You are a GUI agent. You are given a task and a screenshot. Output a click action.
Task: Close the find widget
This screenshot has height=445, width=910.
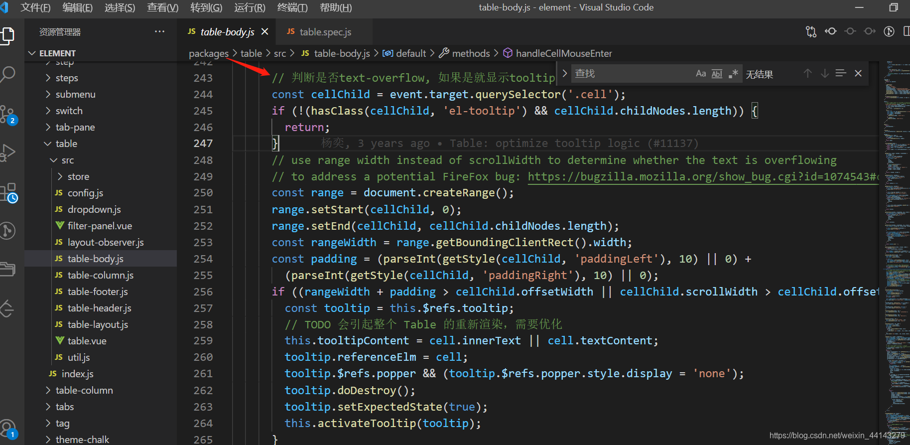click(x=858, y=73)
